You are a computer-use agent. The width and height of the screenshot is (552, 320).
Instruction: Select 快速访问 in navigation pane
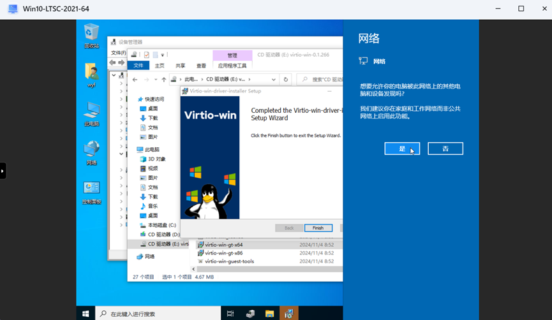[151, 99]
